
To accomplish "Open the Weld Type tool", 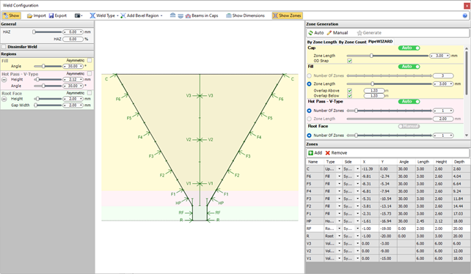I will [103, 15].
